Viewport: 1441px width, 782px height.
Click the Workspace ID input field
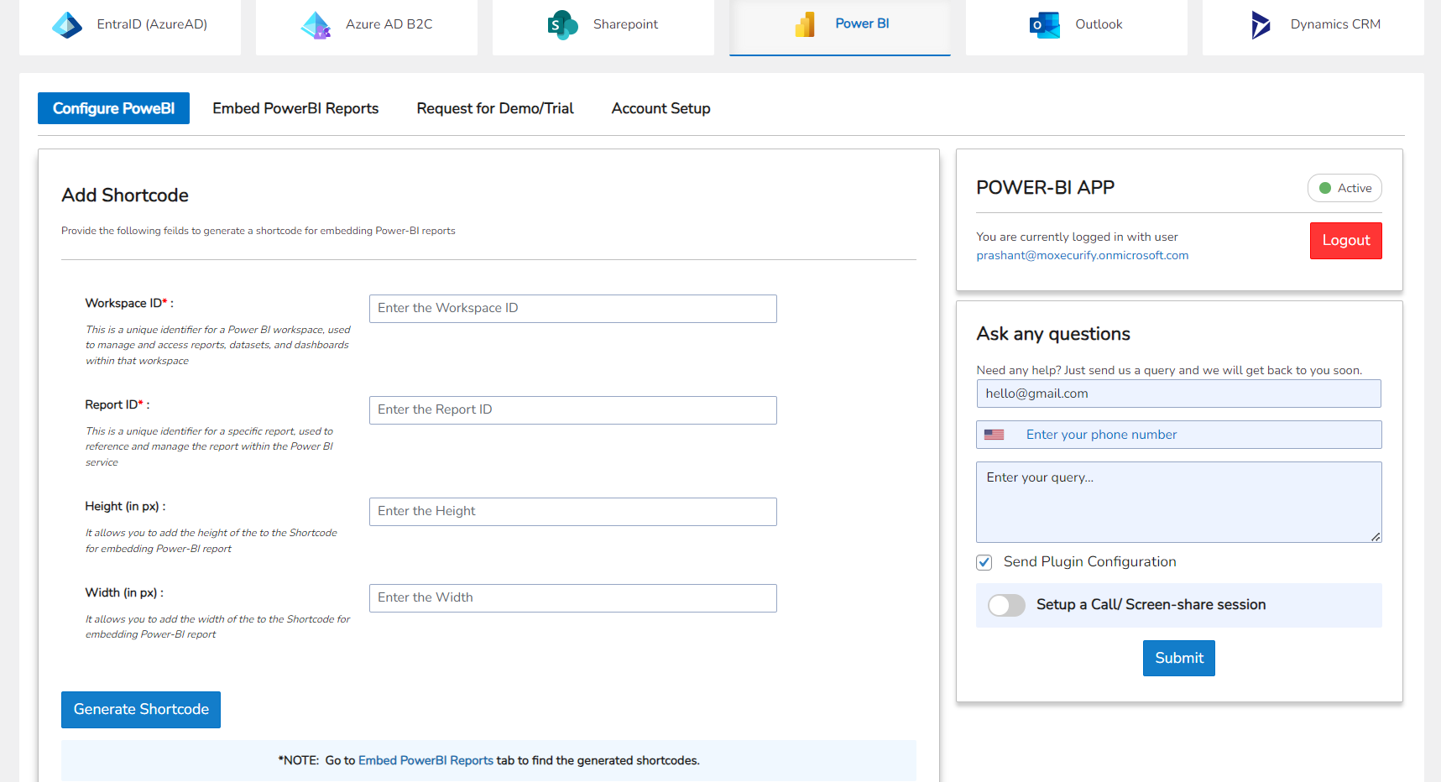coord(572,308)
